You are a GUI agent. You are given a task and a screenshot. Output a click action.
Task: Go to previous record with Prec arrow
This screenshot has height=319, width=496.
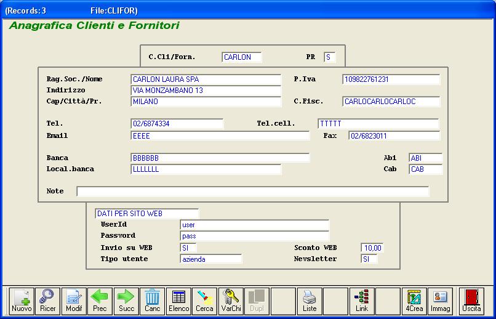coord(100,301)
